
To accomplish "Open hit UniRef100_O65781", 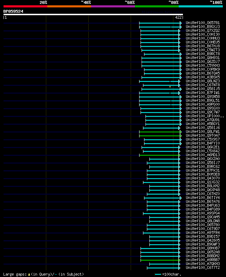I will pos(203,23).
